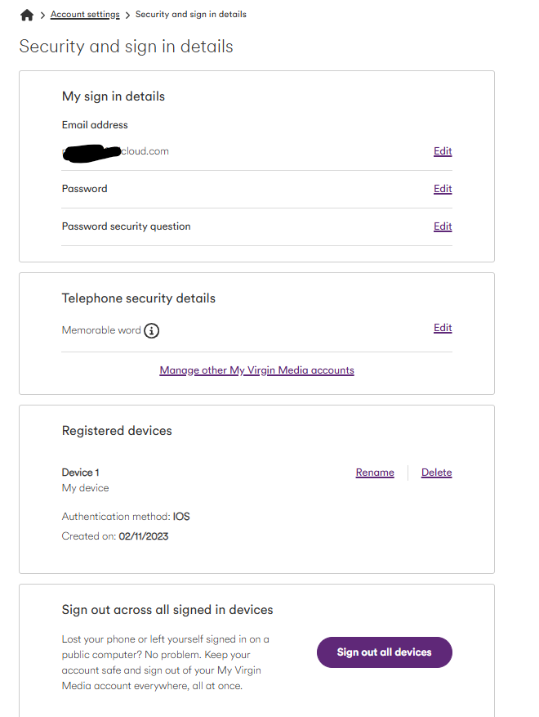The image size is (539, 717).
Task: Click the 'Telephone security details' heading
Action: click(x=139, y=298)
